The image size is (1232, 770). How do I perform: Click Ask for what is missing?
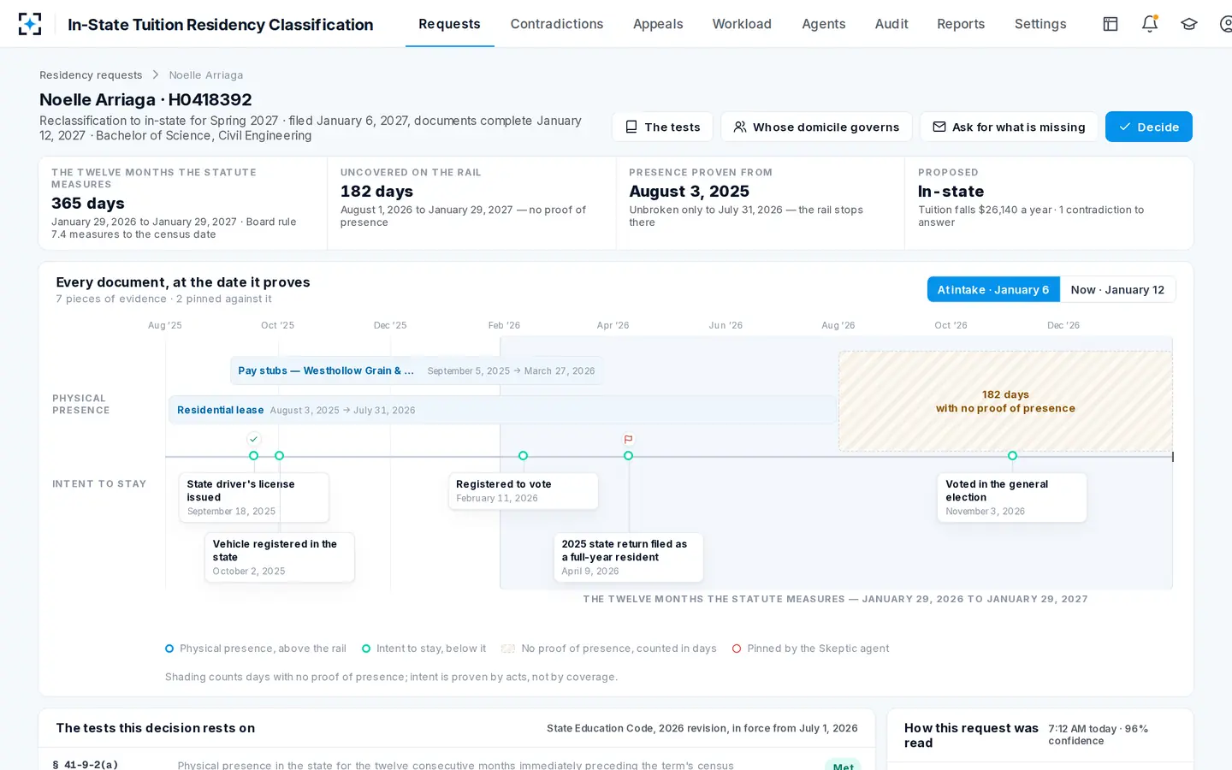(x=1009, y=127)
